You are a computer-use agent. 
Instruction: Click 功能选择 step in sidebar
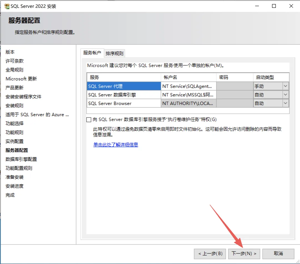[14, 123]
